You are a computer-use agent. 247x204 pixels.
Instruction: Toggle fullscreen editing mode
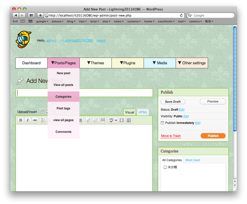(x=122, y=120)
